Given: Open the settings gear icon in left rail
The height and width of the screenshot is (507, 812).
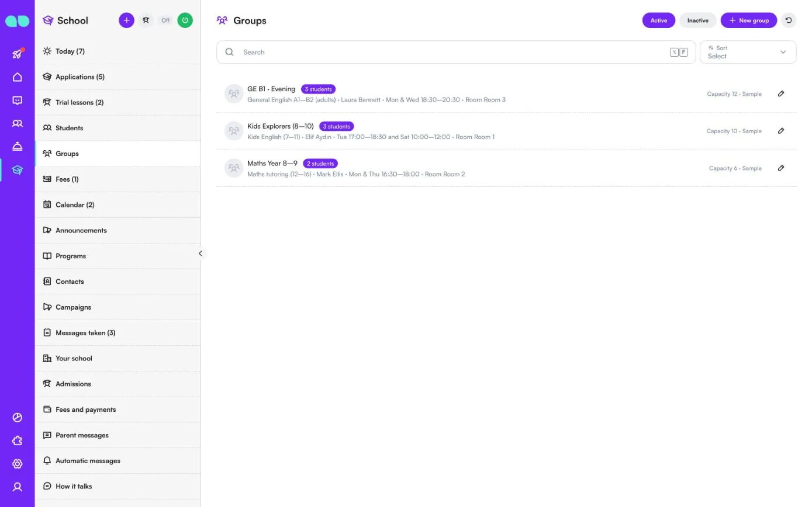Looking at the screenshot, I should (18, 464).
